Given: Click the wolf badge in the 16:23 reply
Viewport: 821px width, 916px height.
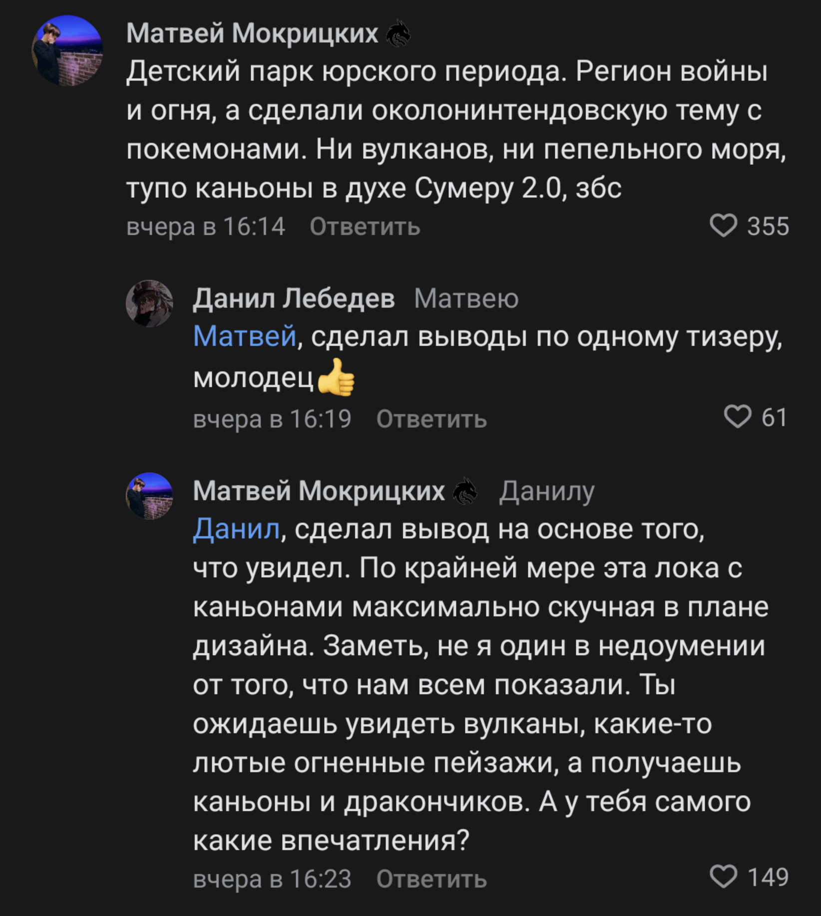Looking at the screenshot, I should click(x=465, y=491).
